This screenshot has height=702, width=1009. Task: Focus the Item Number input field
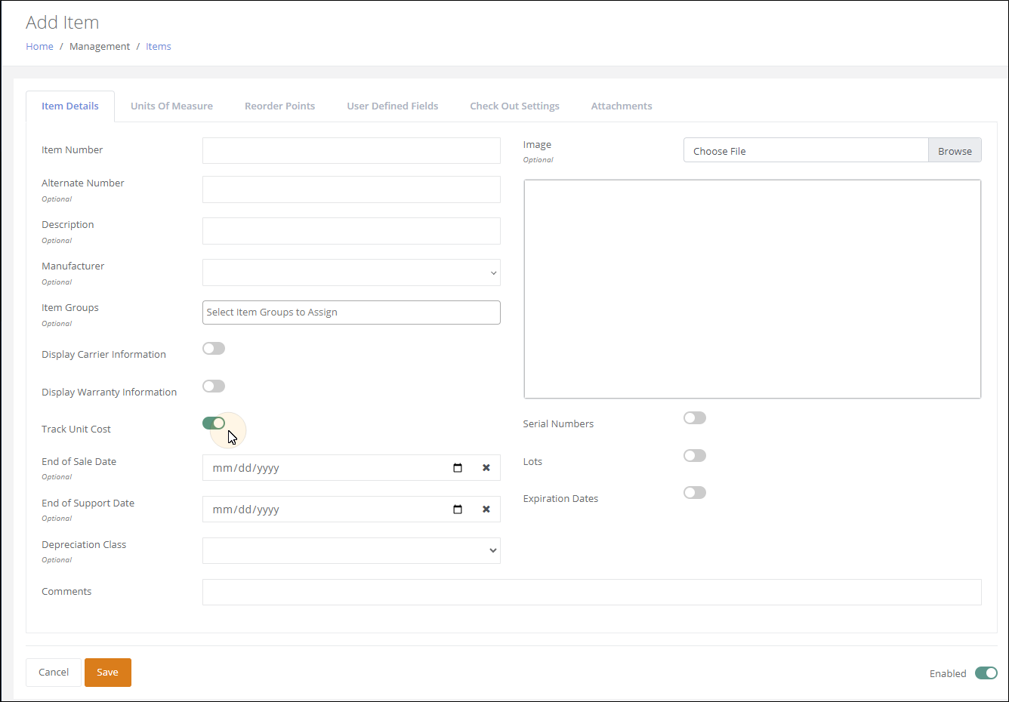tap(351, 150)
